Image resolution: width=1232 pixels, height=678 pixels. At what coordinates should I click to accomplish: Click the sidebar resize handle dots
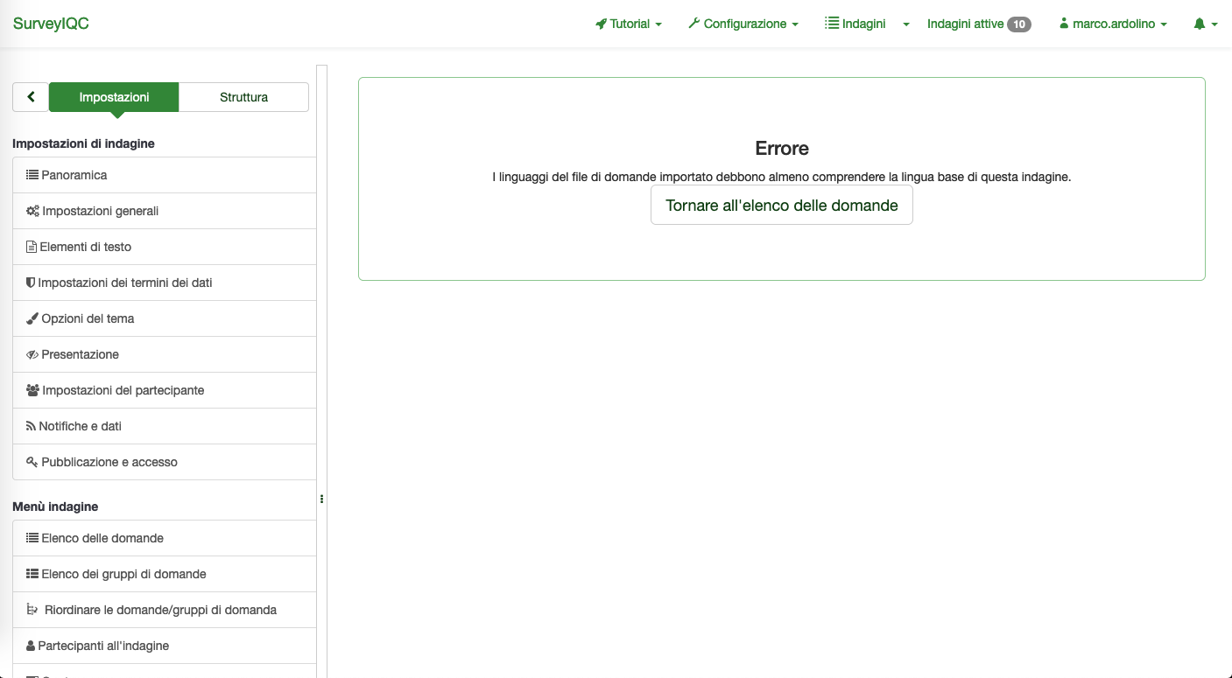point(321,499)
